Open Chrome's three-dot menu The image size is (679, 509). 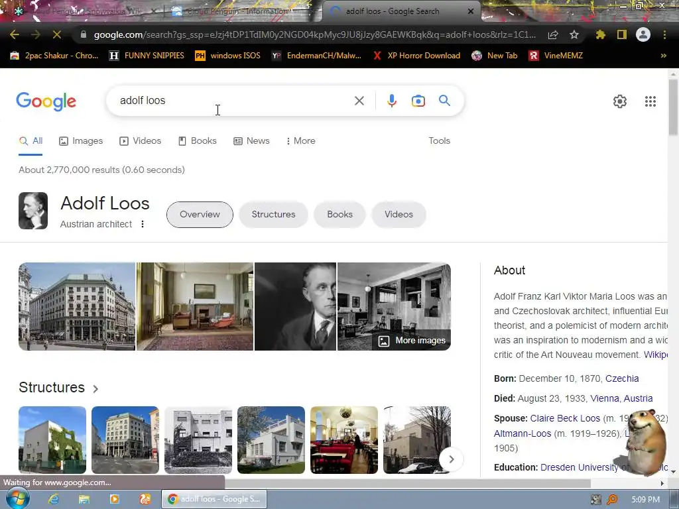664,34
